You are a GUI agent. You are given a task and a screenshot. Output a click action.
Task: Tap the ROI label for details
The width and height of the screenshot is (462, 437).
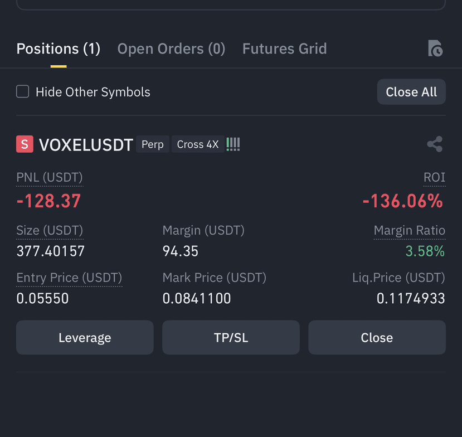tap(434, 177)
